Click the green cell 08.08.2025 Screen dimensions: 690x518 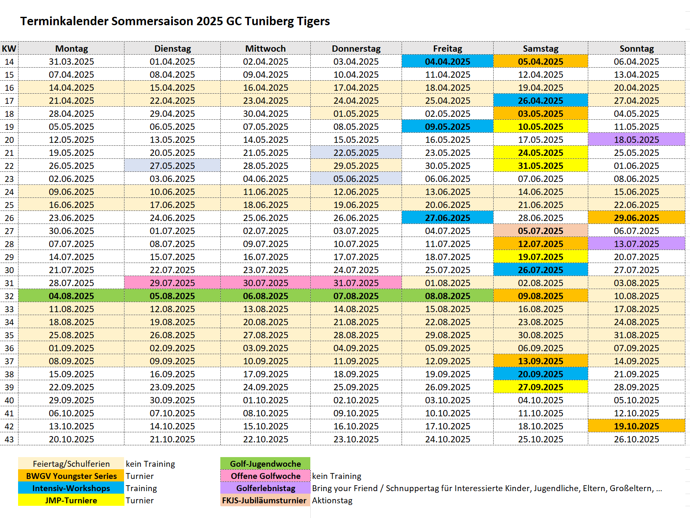click(x=447, y=296)
